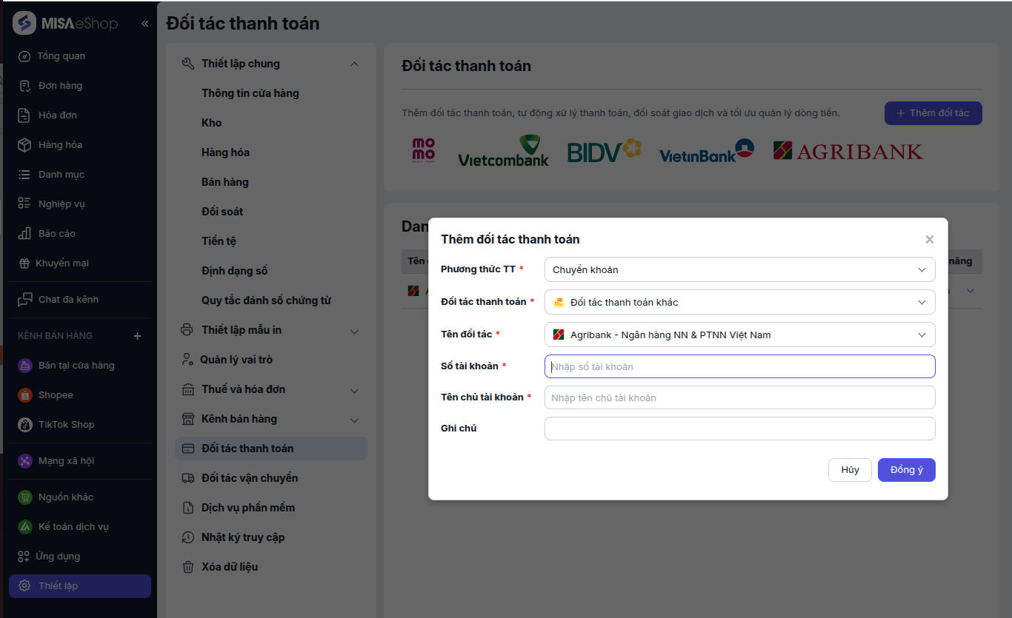Collapse the sidebar with double-chevron icon

[144, 24]
